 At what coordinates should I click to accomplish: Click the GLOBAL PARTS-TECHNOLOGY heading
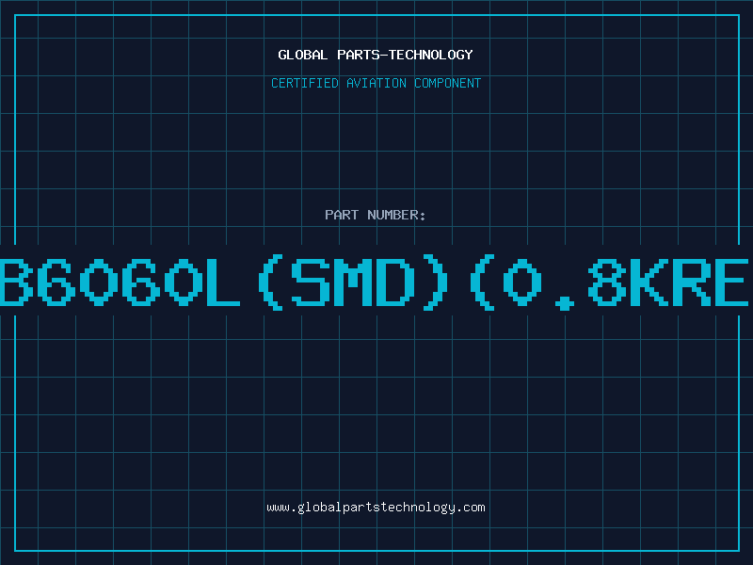coord(376,55)
